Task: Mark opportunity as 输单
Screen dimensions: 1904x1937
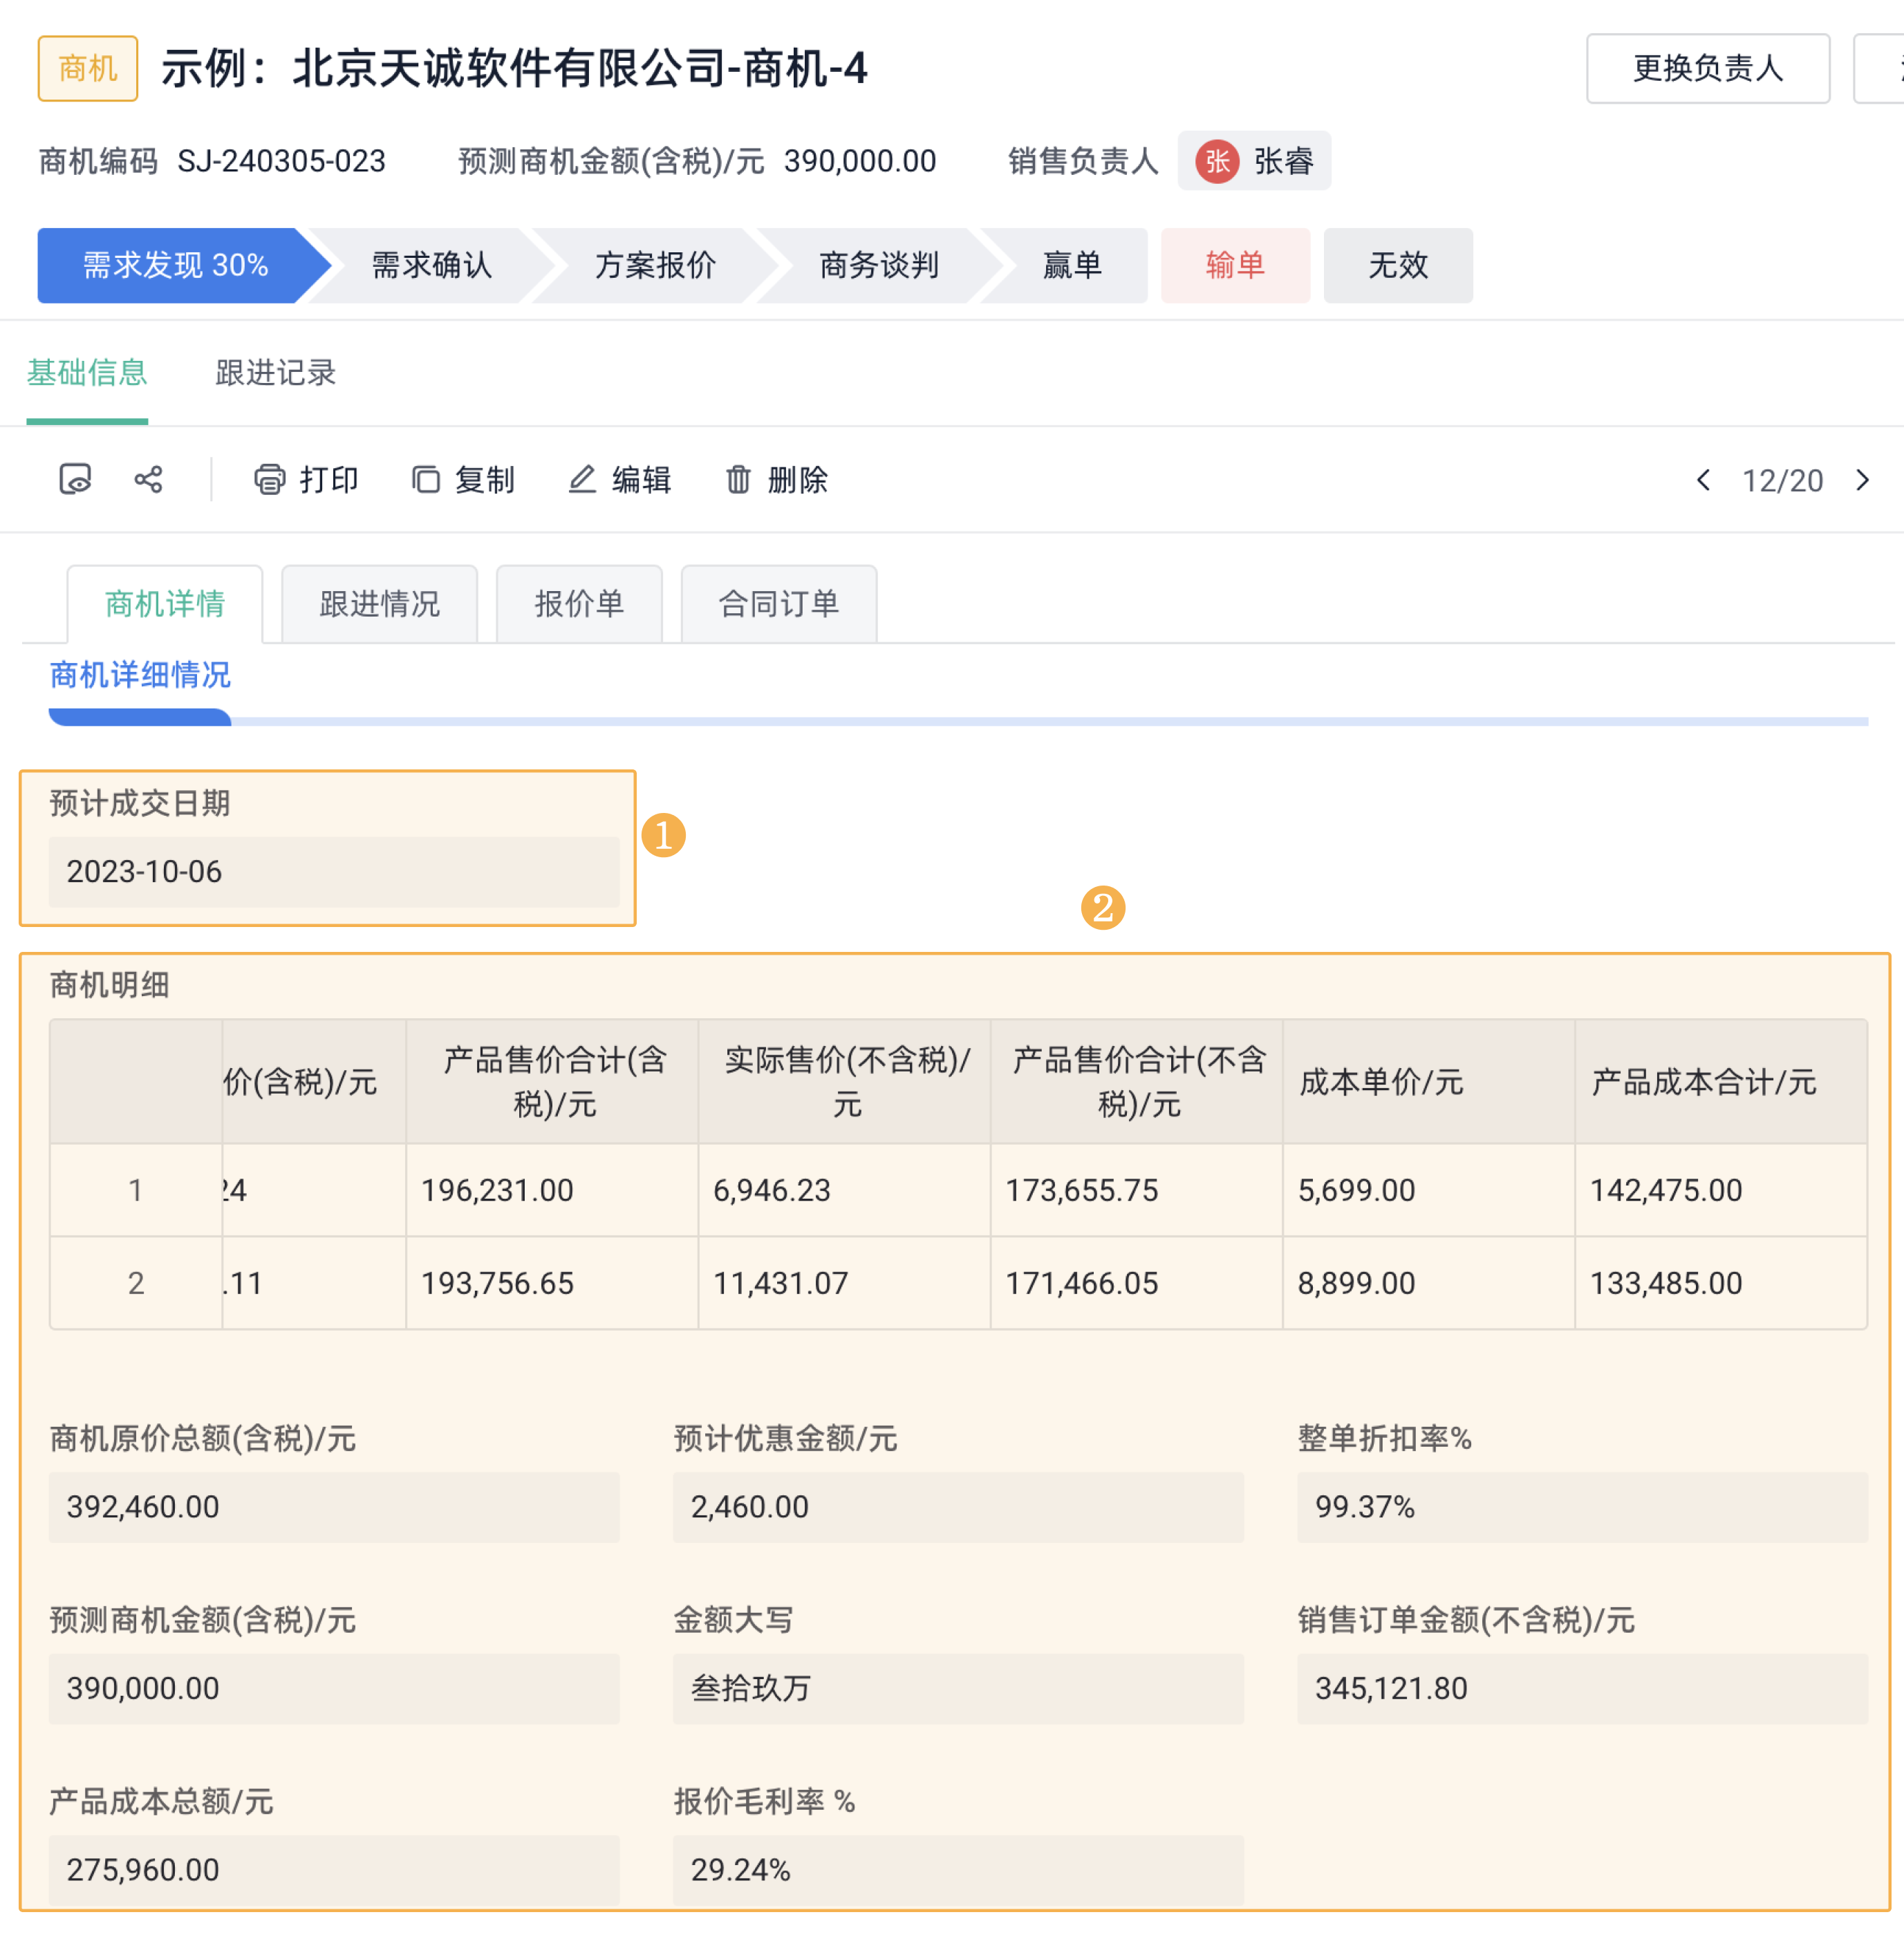Action: tap(1234, 265)
